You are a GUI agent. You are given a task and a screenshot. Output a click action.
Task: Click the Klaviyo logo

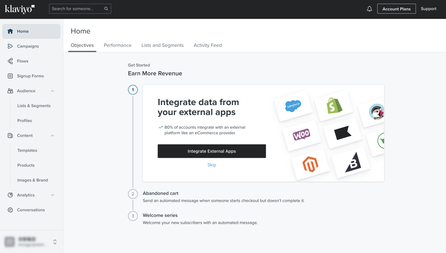coord(20,9)
